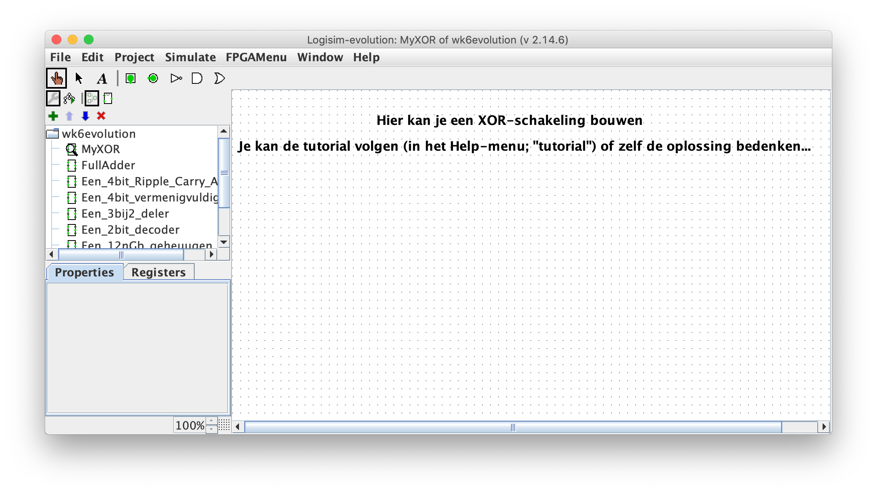Click MyXOR magnifier icon in tree
The width and height of the screenshot is (877, 494).
tap(72, 149)
